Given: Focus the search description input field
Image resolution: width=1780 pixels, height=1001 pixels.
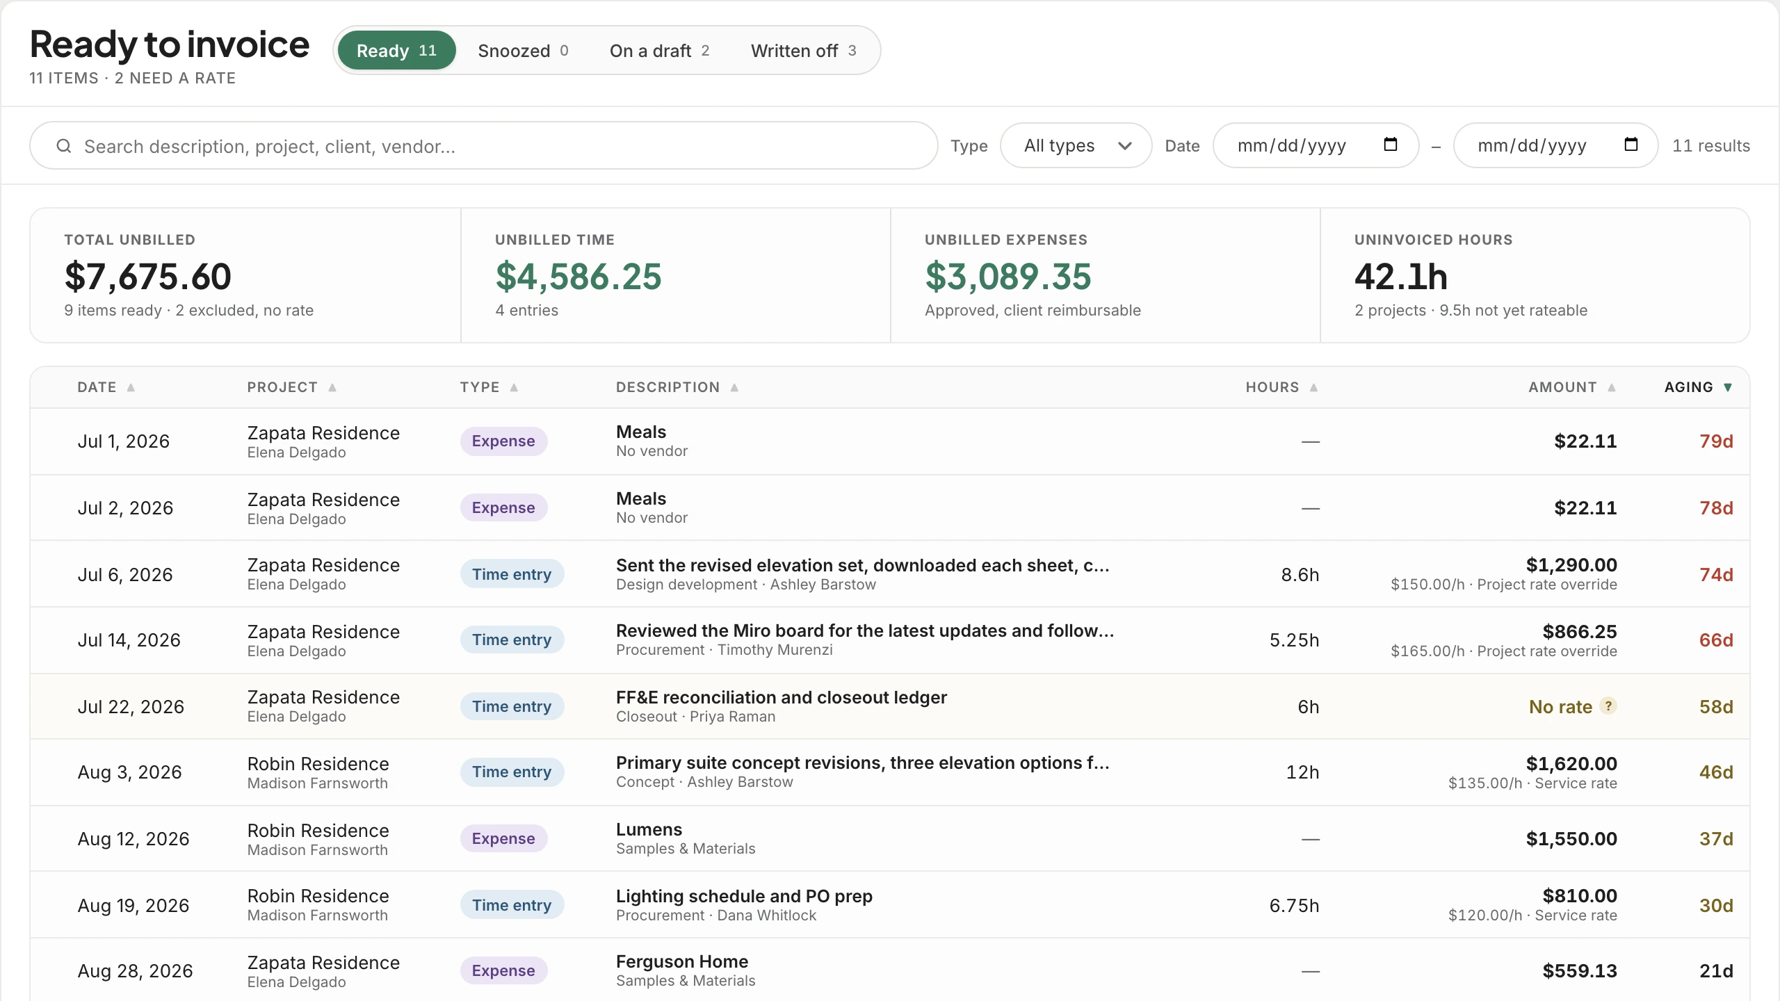Looking at the screenshot, I should point(484,146).
